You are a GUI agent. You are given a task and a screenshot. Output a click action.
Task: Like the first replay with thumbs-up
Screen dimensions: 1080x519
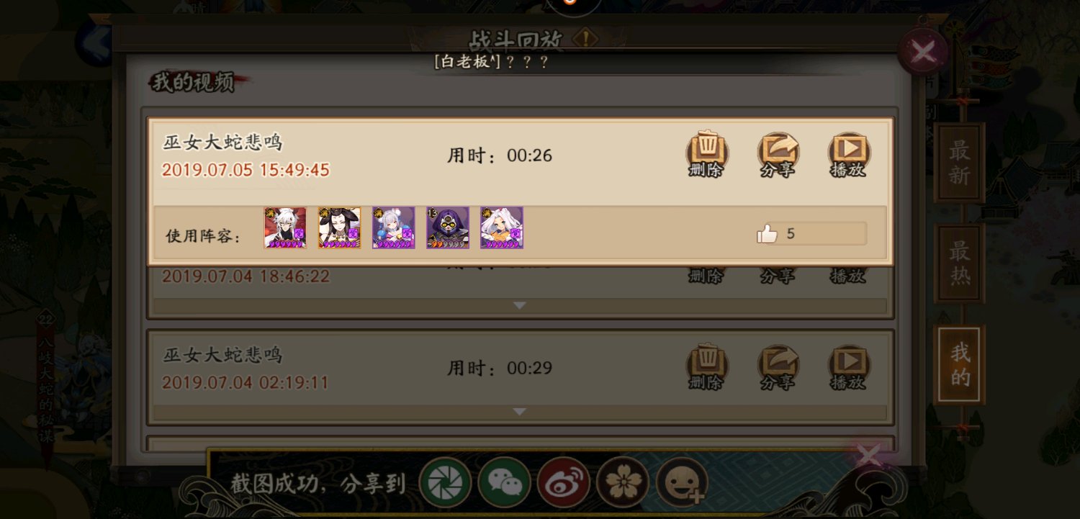pos(768,234)
